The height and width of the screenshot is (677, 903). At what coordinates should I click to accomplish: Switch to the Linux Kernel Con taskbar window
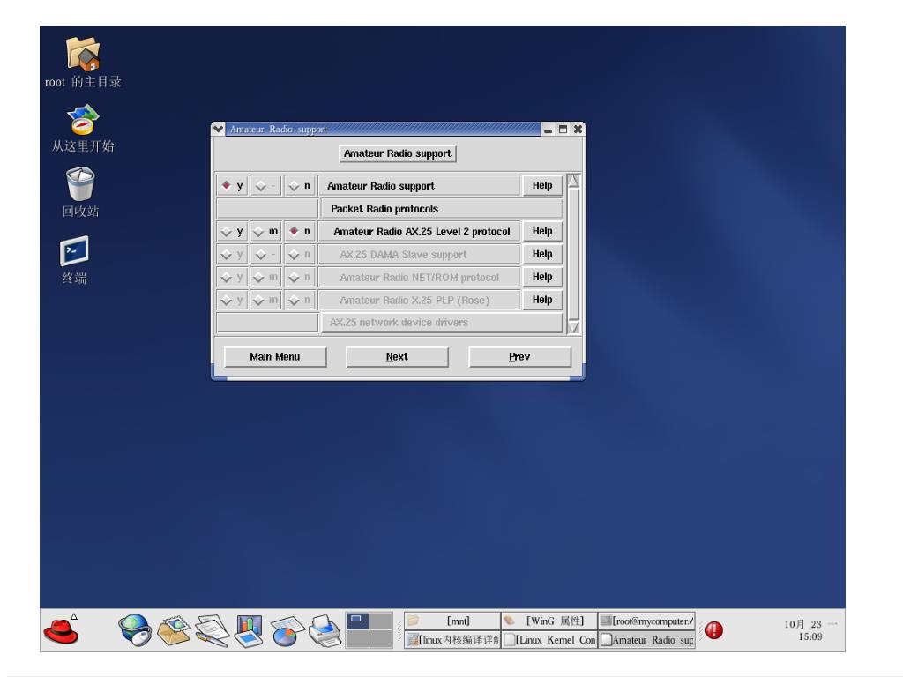click(549, 640)
